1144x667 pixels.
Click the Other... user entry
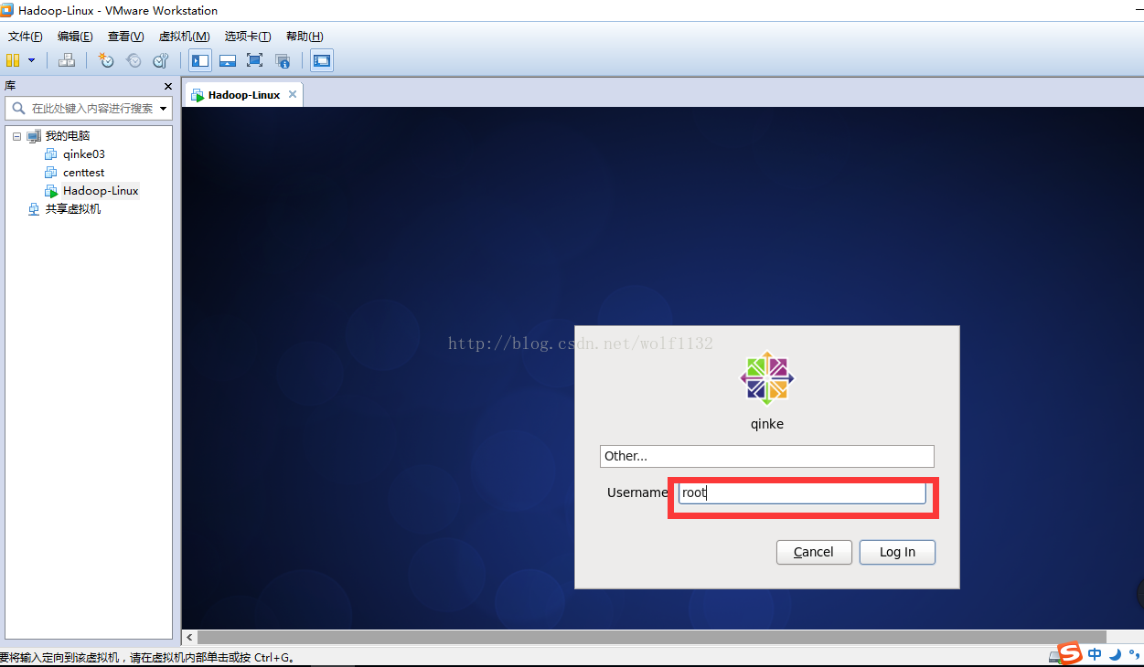pos(767,456)
